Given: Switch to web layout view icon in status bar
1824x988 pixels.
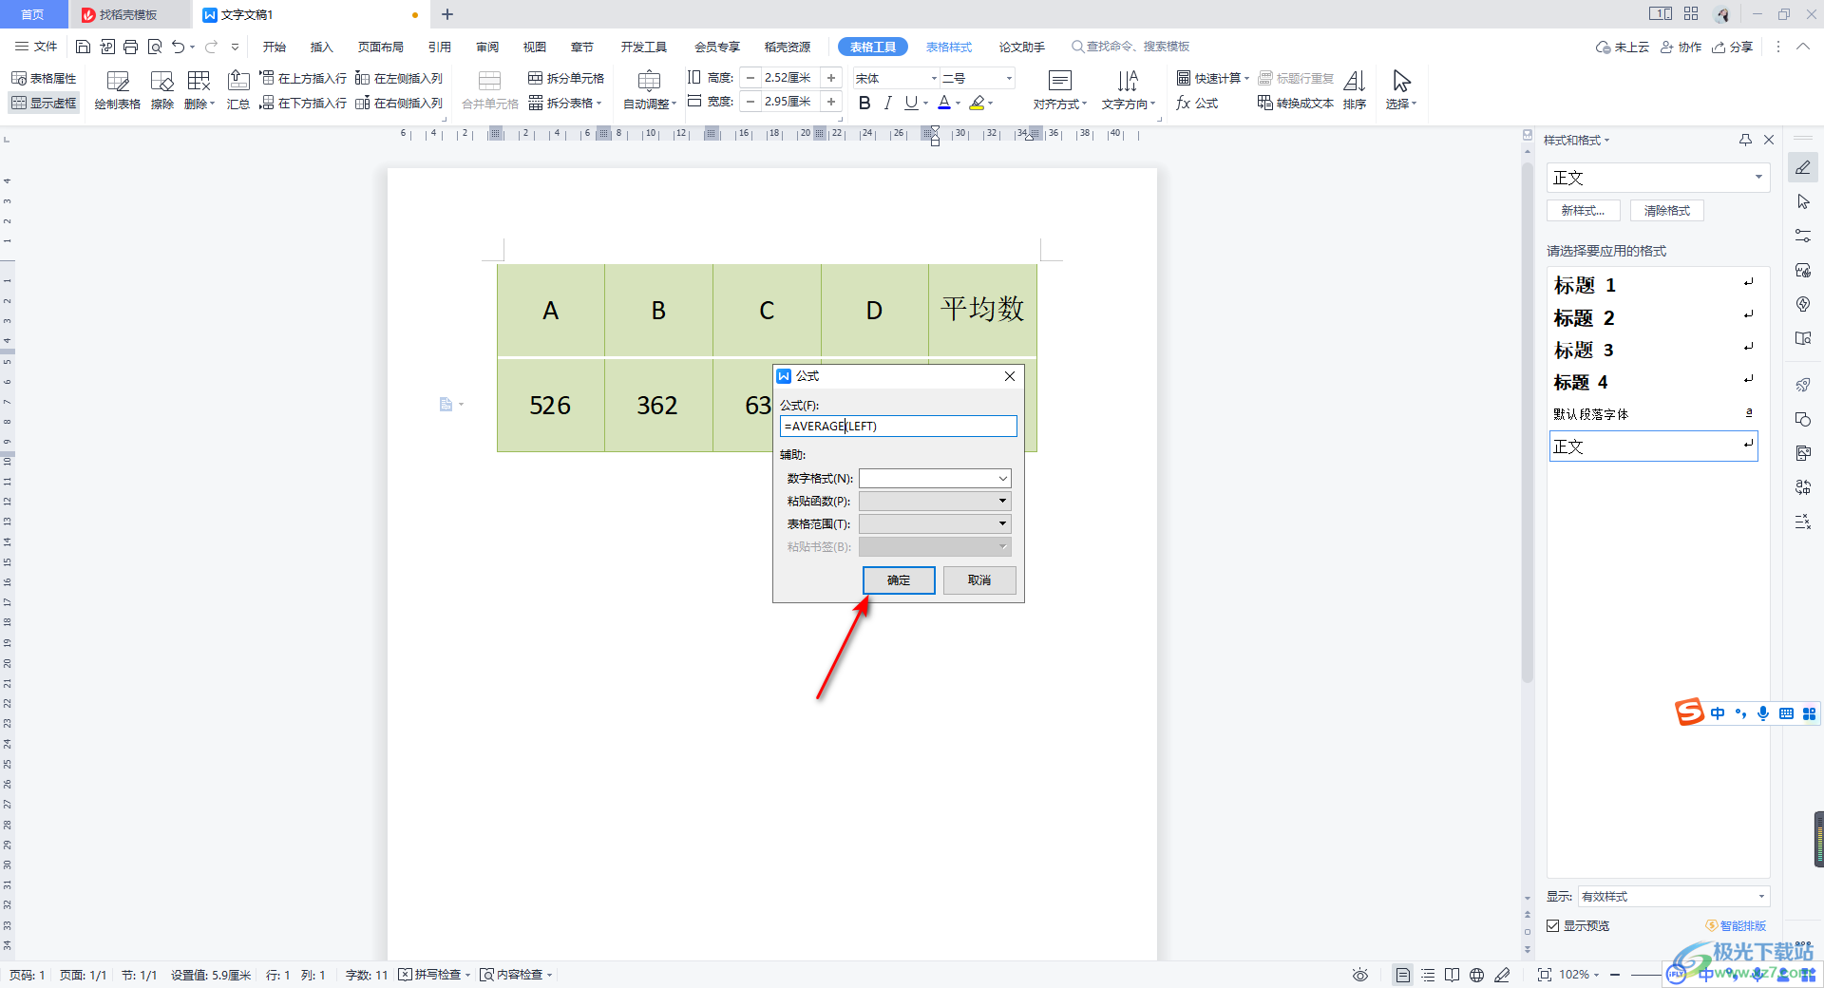Looking at the screenshot, I should coord(1476,975).
